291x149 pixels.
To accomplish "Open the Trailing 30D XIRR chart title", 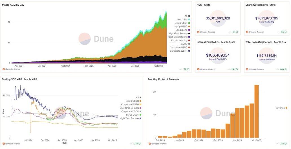I will pyautogui.click(x=12, y=79).
